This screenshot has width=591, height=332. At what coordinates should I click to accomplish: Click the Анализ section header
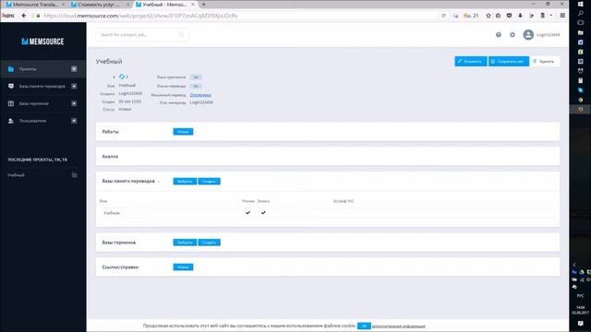[x=110, y=156]
